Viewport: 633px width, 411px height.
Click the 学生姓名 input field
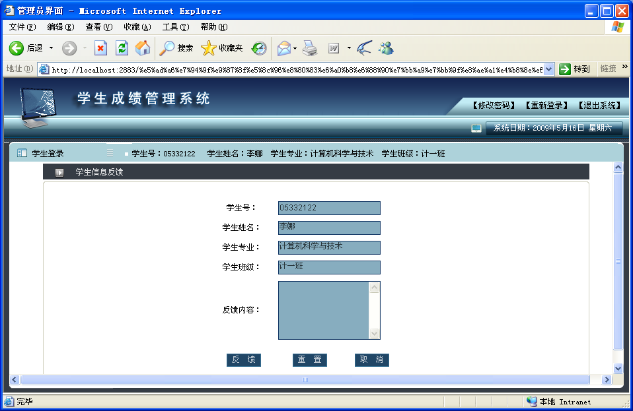329,228
